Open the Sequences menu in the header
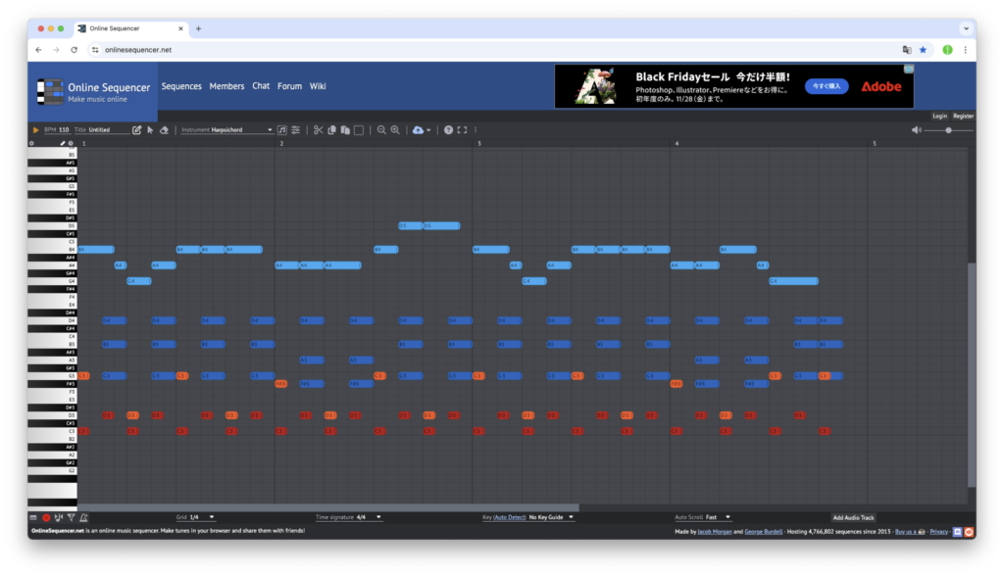Screen dimensions: 1004x576 tap(181, 86)
